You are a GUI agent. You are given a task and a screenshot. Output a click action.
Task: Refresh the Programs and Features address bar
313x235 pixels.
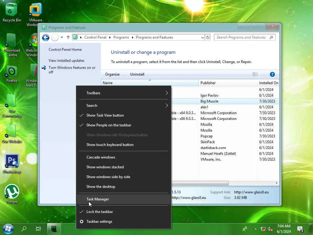click(208, 37)
